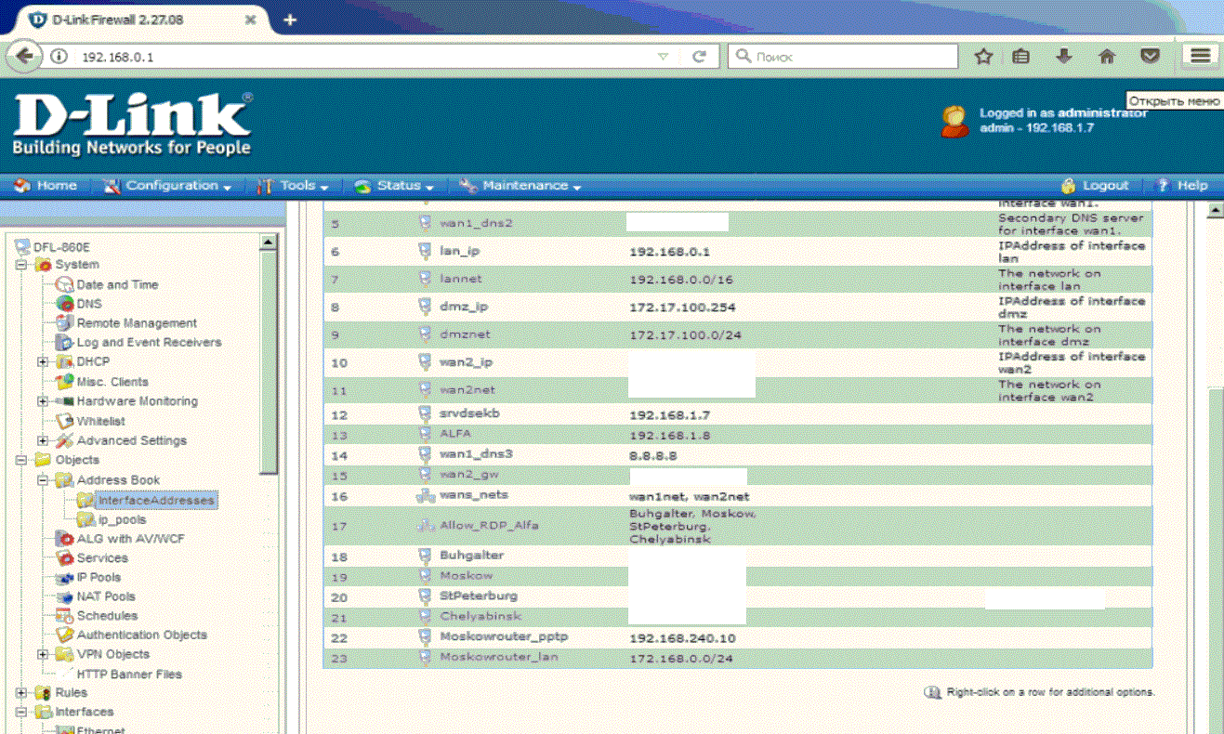Expand the DHCP tree node
The height and width of the screenshot is (734, 1224).
pyautogui.click(x=43, y=361)
